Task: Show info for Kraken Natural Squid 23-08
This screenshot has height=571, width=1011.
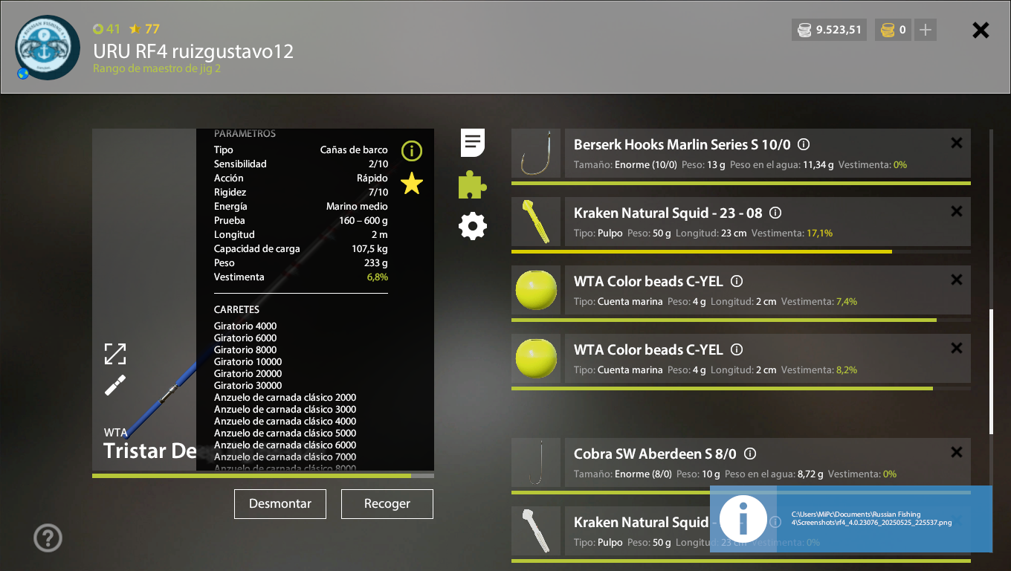Action: coord(775,213)
